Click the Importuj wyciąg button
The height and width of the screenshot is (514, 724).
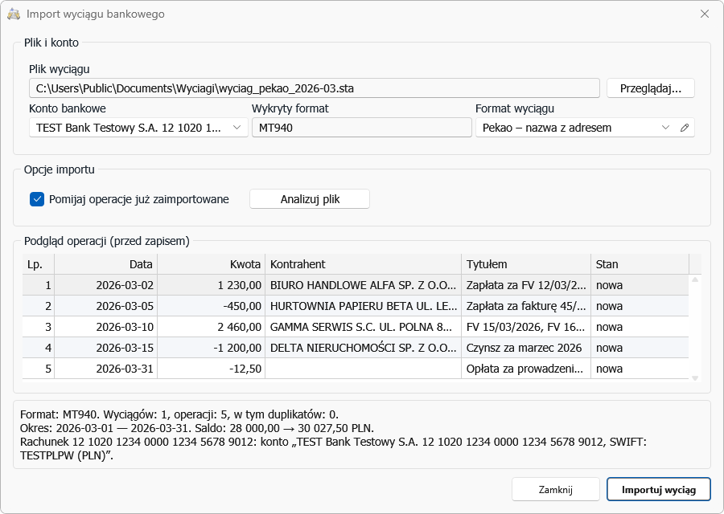click(658, 489)
